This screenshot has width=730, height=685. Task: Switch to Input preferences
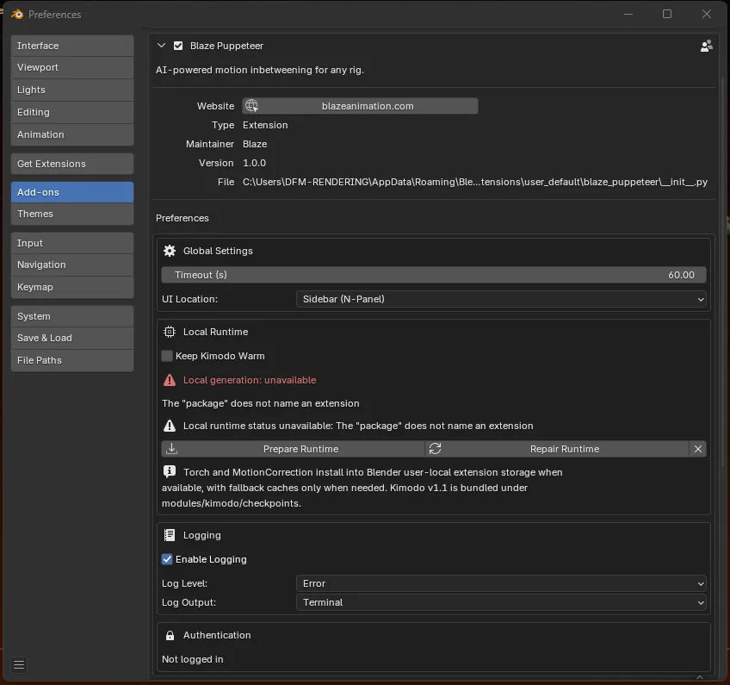(x=72, y=243)
